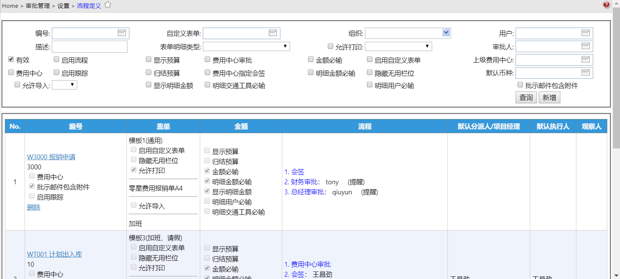Open 流程定义 breadcrumb link
Viewport: 620px width, 279px height.
pos(89,6)
